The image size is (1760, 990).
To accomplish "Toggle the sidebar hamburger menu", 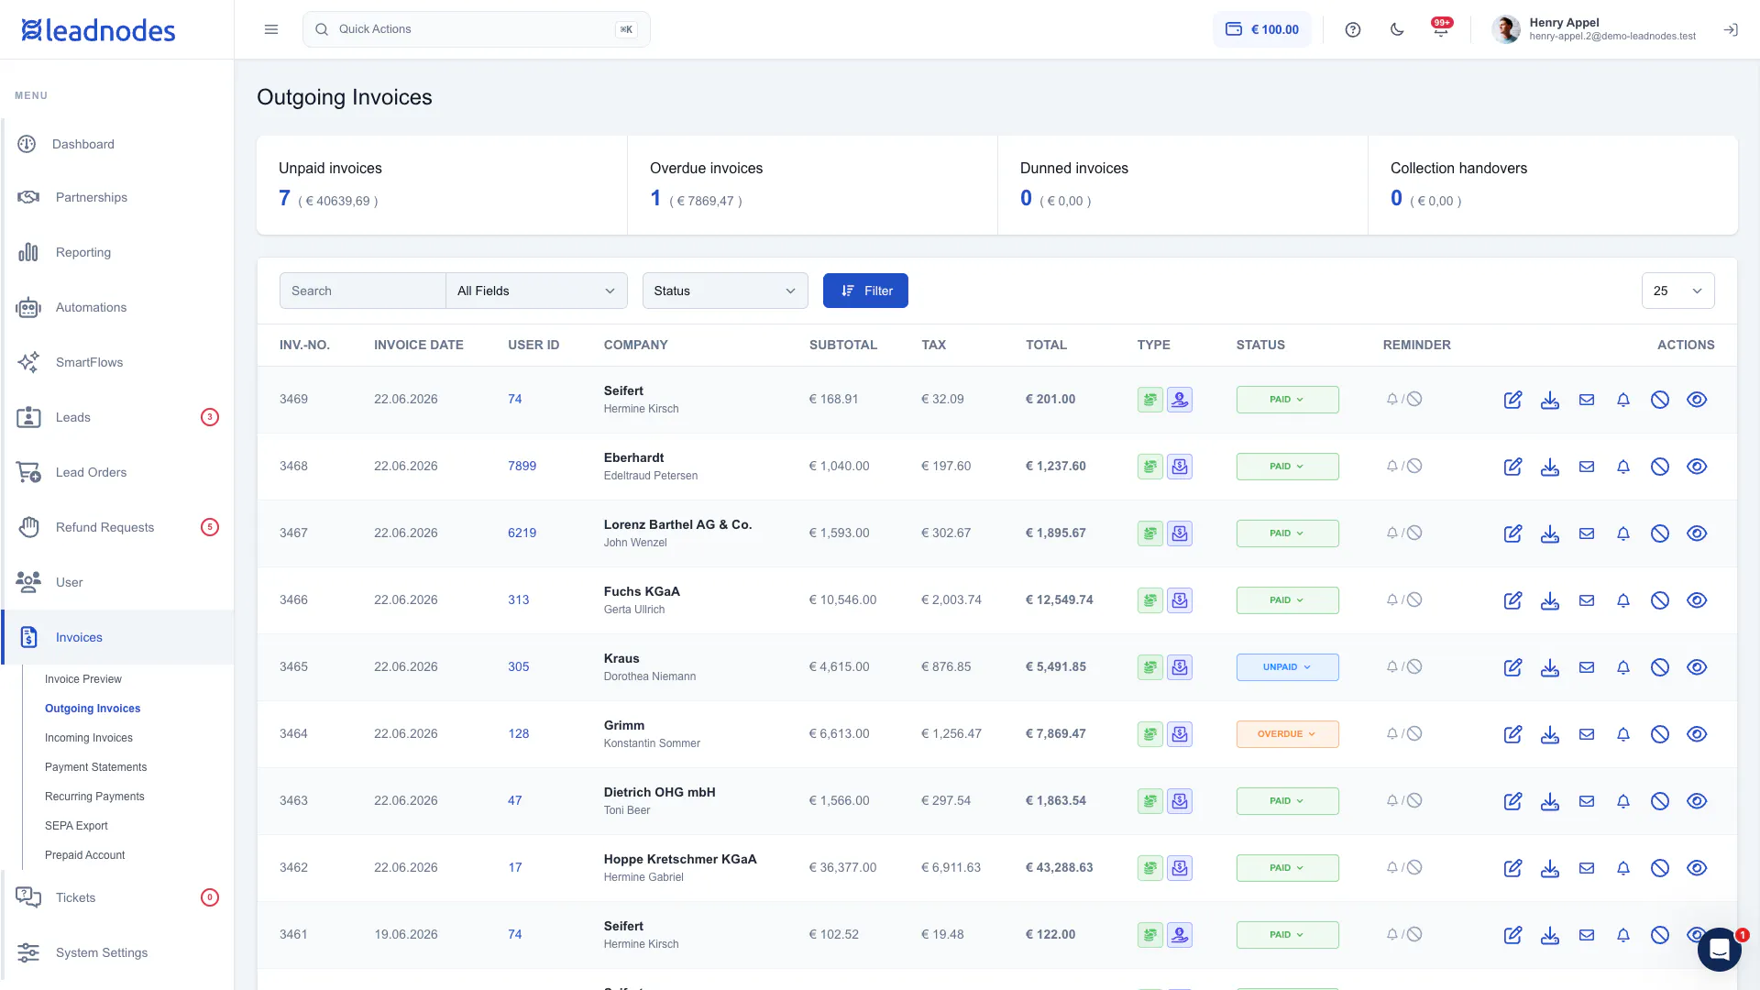I will (x=271, y=29).
